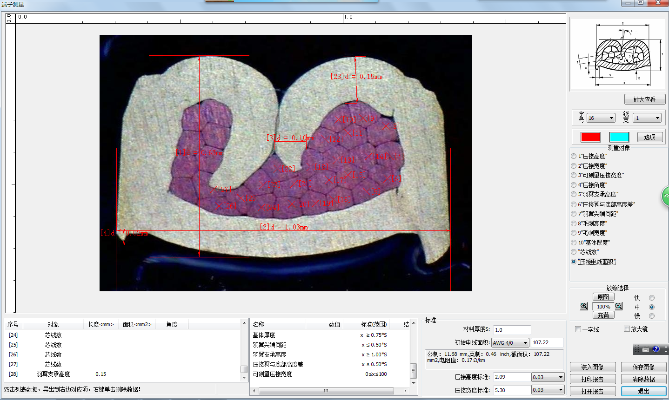Screen dimensions: 669x400
Task: Select the 1"压接高度" radio option
Action: (x=574, y=157)
